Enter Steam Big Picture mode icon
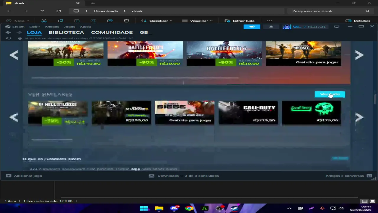 [x=337, y=27]
